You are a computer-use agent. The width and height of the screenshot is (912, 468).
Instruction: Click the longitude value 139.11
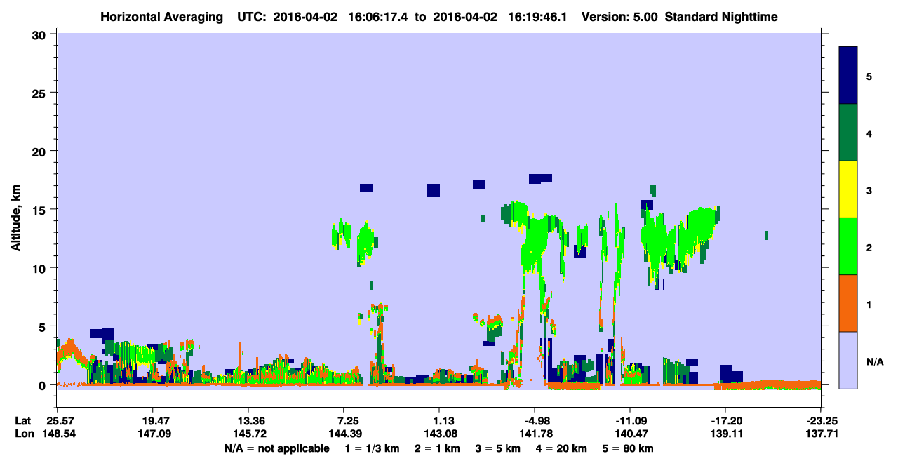pos(725,434)
